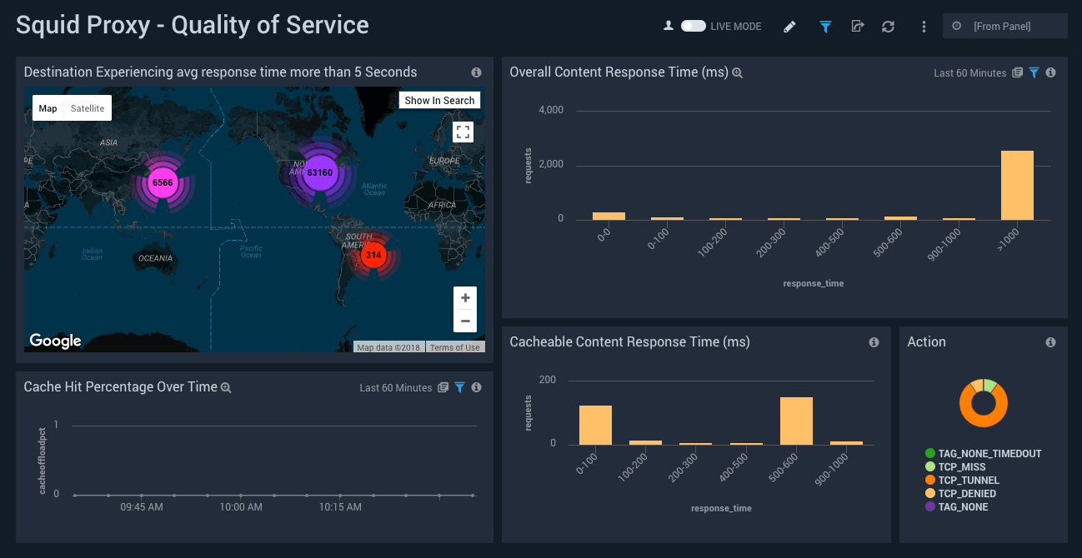Click the magnifier icon beside Cache Hit Percentage
The width and height of the screenshot is (1082, 558).
[x=226, y=388]
